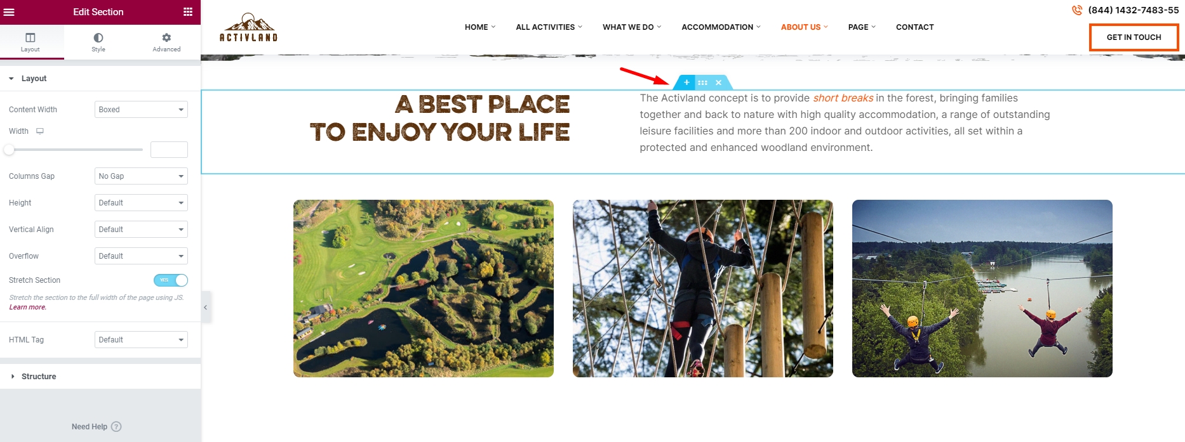Click the Learn more link
The width and height of the screenshot is (1185, 442).
point(27,308)
